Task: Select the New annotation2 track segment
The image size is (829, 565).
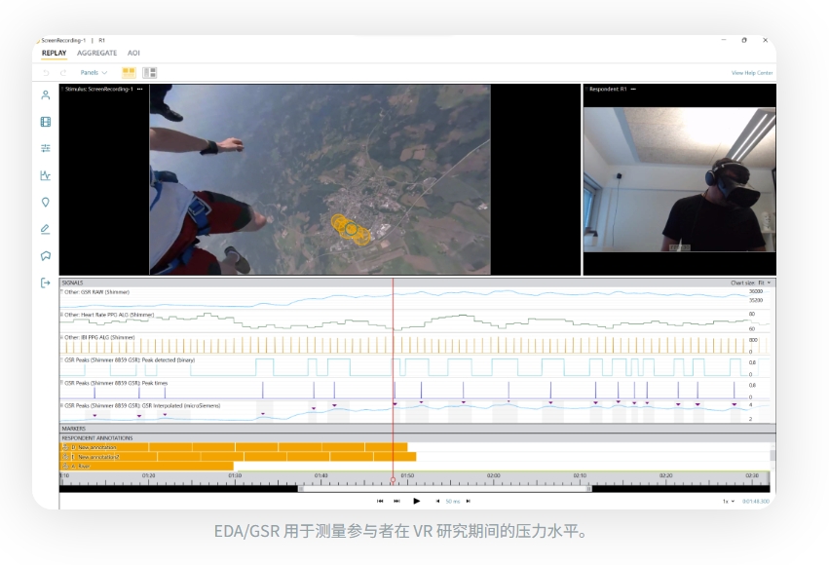Action: tap(97, 456)
